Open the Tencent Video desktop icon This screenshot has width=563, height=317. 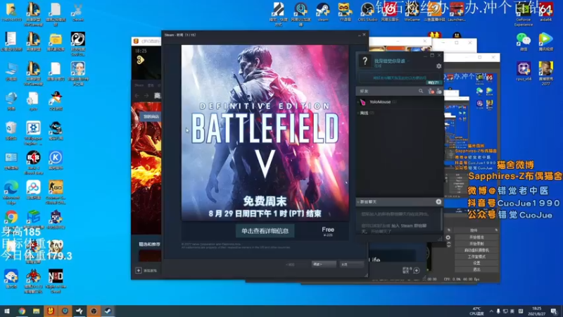click(545, 42)
